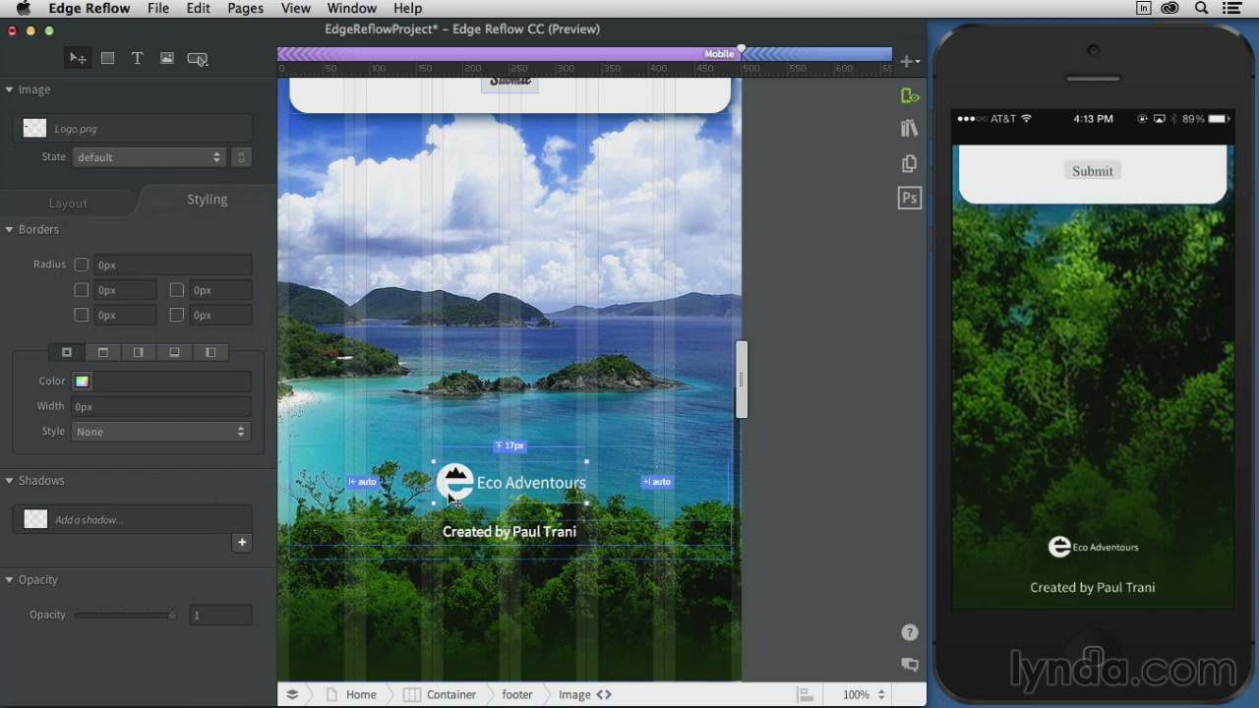Open the Edge Reflow menu
Image resolution: width=1259 pixels, height=708 pixels.
coord(90,9)
